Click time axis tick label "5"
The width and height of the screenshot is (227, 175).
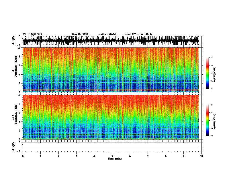coord(112,156)
